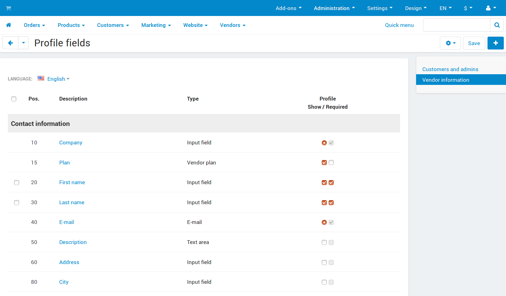Check the First name row selection checkbox

click(17, 183)
